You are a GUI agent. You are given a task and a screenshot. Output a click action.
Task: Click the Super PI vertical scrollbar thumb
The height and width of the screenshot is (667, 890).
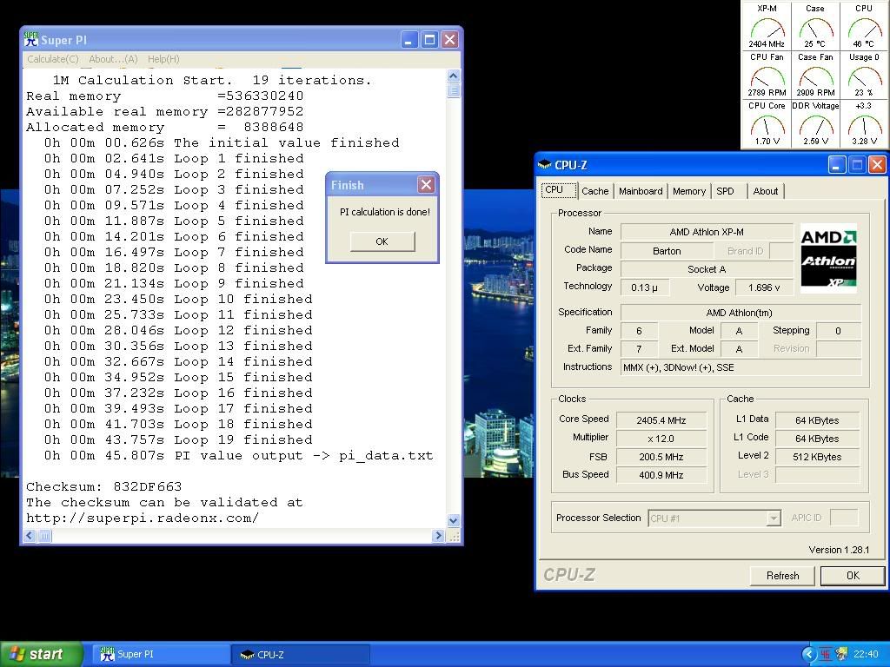(453, 90)
